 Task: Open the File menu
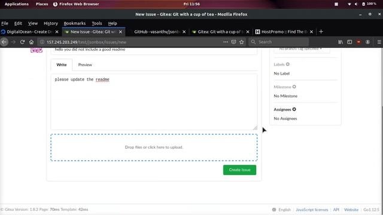[x=5, y=23]
